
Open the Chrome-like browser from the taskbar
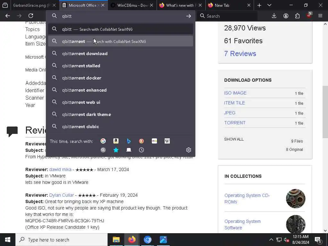(147, 240)
